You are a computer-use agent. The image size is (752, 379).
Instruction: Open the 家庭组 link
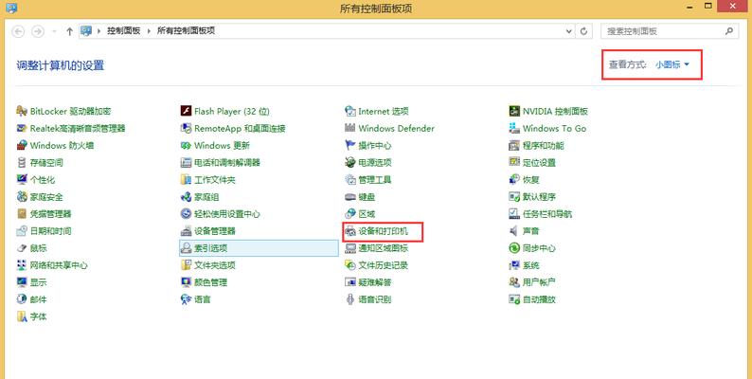click(x=206, y=197)
